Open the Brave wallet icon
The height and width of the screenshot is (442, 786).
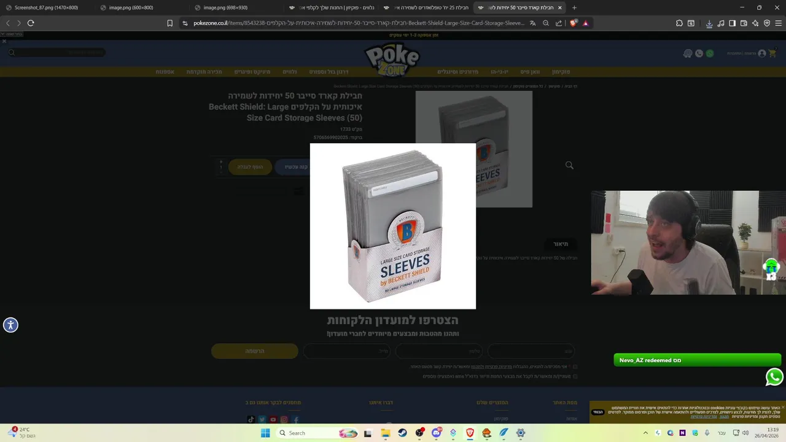(744, 23)
